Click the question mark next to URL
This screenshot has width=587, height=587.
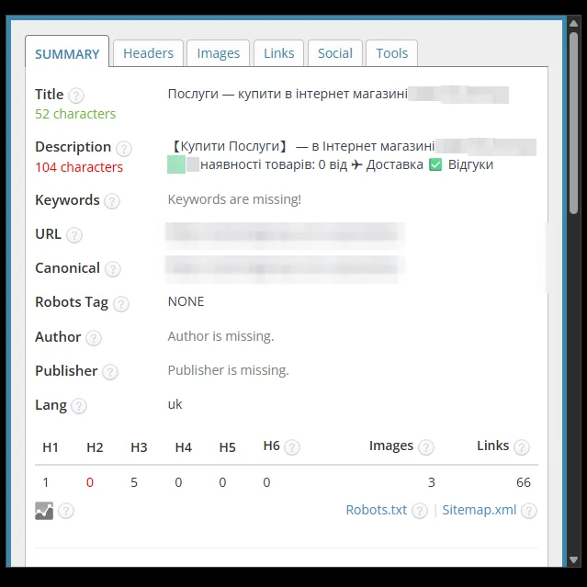point(74,235)
